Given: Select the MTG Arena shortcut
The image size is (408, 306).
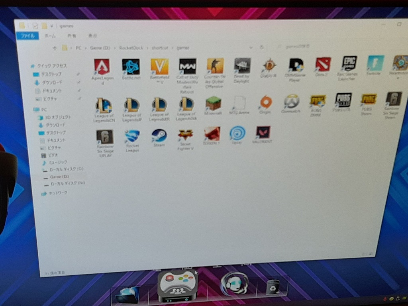Looking at the screenshot, I should (x=239, y=105).
